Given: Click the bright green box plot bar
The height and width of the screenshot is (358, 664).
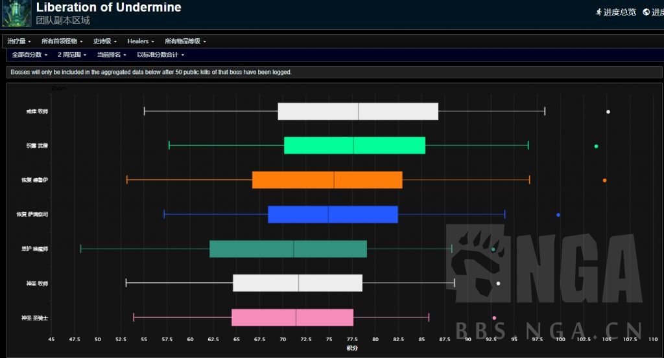Looking at the screenshot, I should click(x=354, y=146).
